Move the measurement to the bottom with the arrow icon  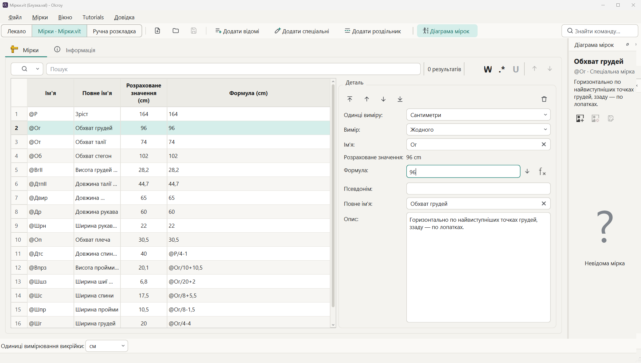400,99
